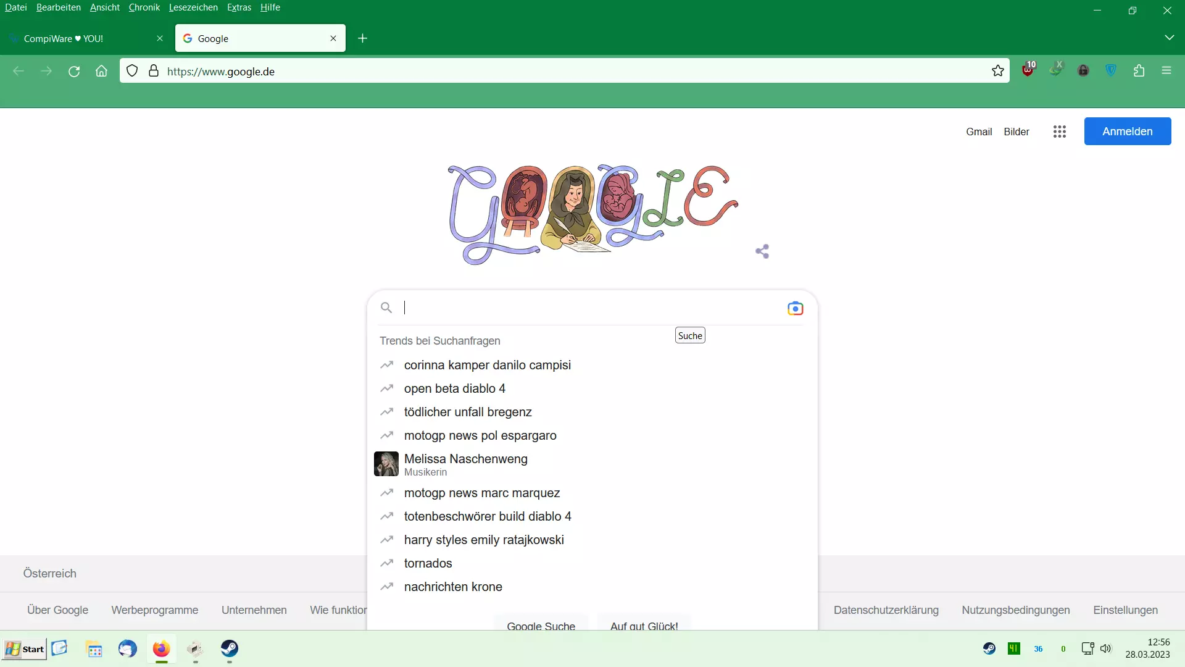The image size is (1185, 667).
Task: Select suggestion tornados
Action: point(591,563)
